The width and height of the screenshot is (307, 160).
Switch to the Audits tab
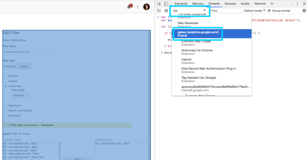click(245, 4)
